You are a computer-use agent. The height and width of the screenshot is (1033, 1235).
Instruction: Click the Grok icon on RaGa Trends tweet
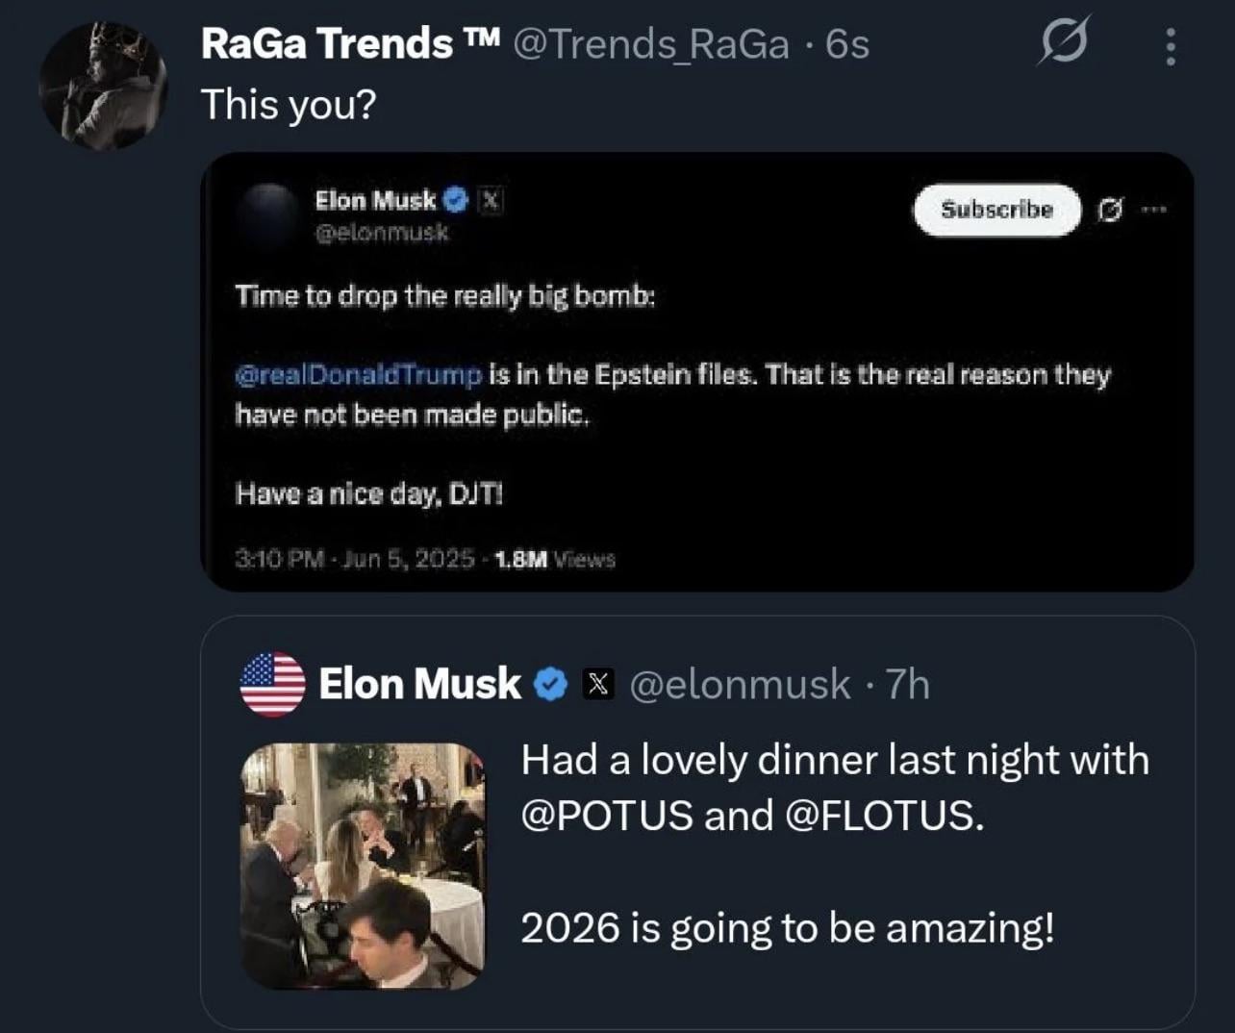pyautogui.click(x=1064, y=43)
